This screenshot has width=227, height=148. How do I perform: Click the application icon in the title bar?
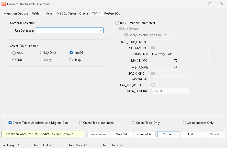(x=4, y=4)
